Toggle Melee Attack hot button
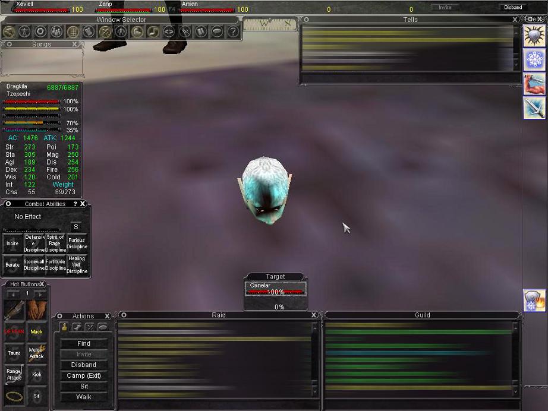 pyautogui.click(x=37, y=353)
